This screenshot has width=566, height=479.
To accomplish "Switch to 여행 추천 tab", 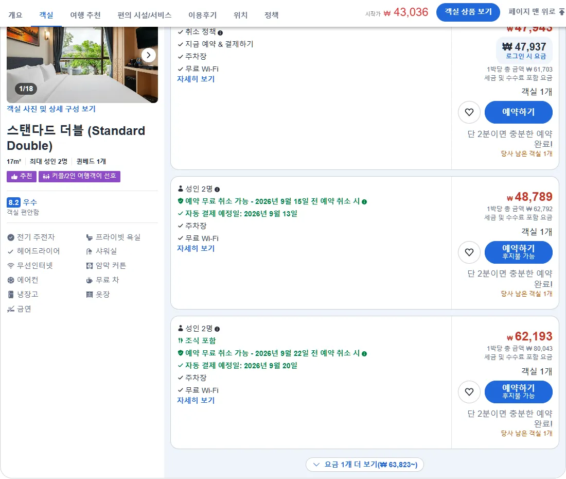I will point(85,15).
